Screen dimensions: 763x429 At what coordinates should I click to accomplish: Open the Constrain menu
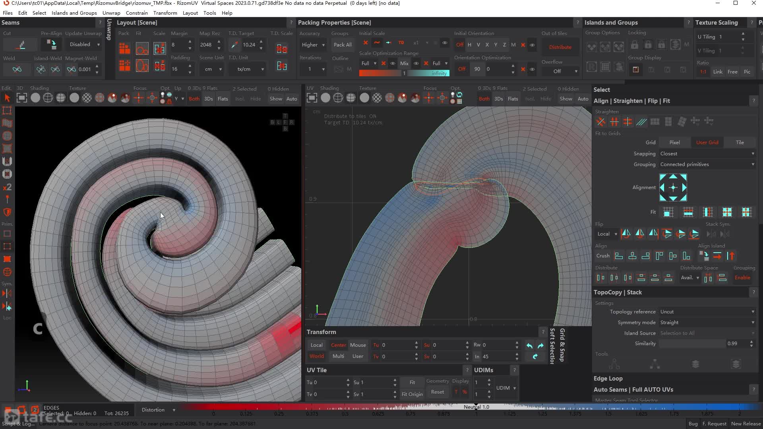[x=137, y=13]
